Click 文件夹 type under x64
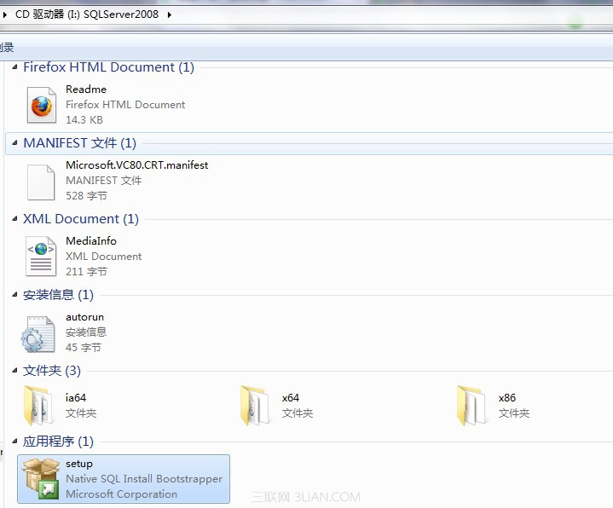Viewport: 613px width, 508px height. coord(298,413)
